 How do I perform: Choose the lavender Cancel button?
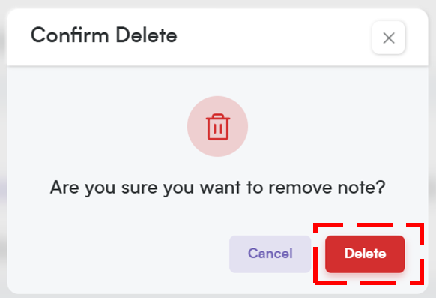click(270, 254)
